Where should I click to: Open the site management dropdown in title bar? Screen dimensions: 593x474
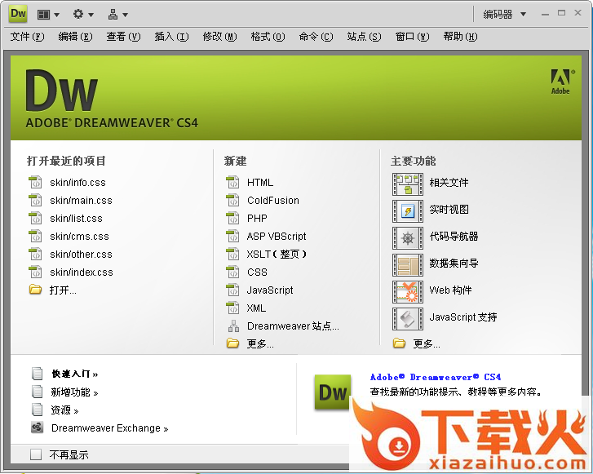(118, 14)
